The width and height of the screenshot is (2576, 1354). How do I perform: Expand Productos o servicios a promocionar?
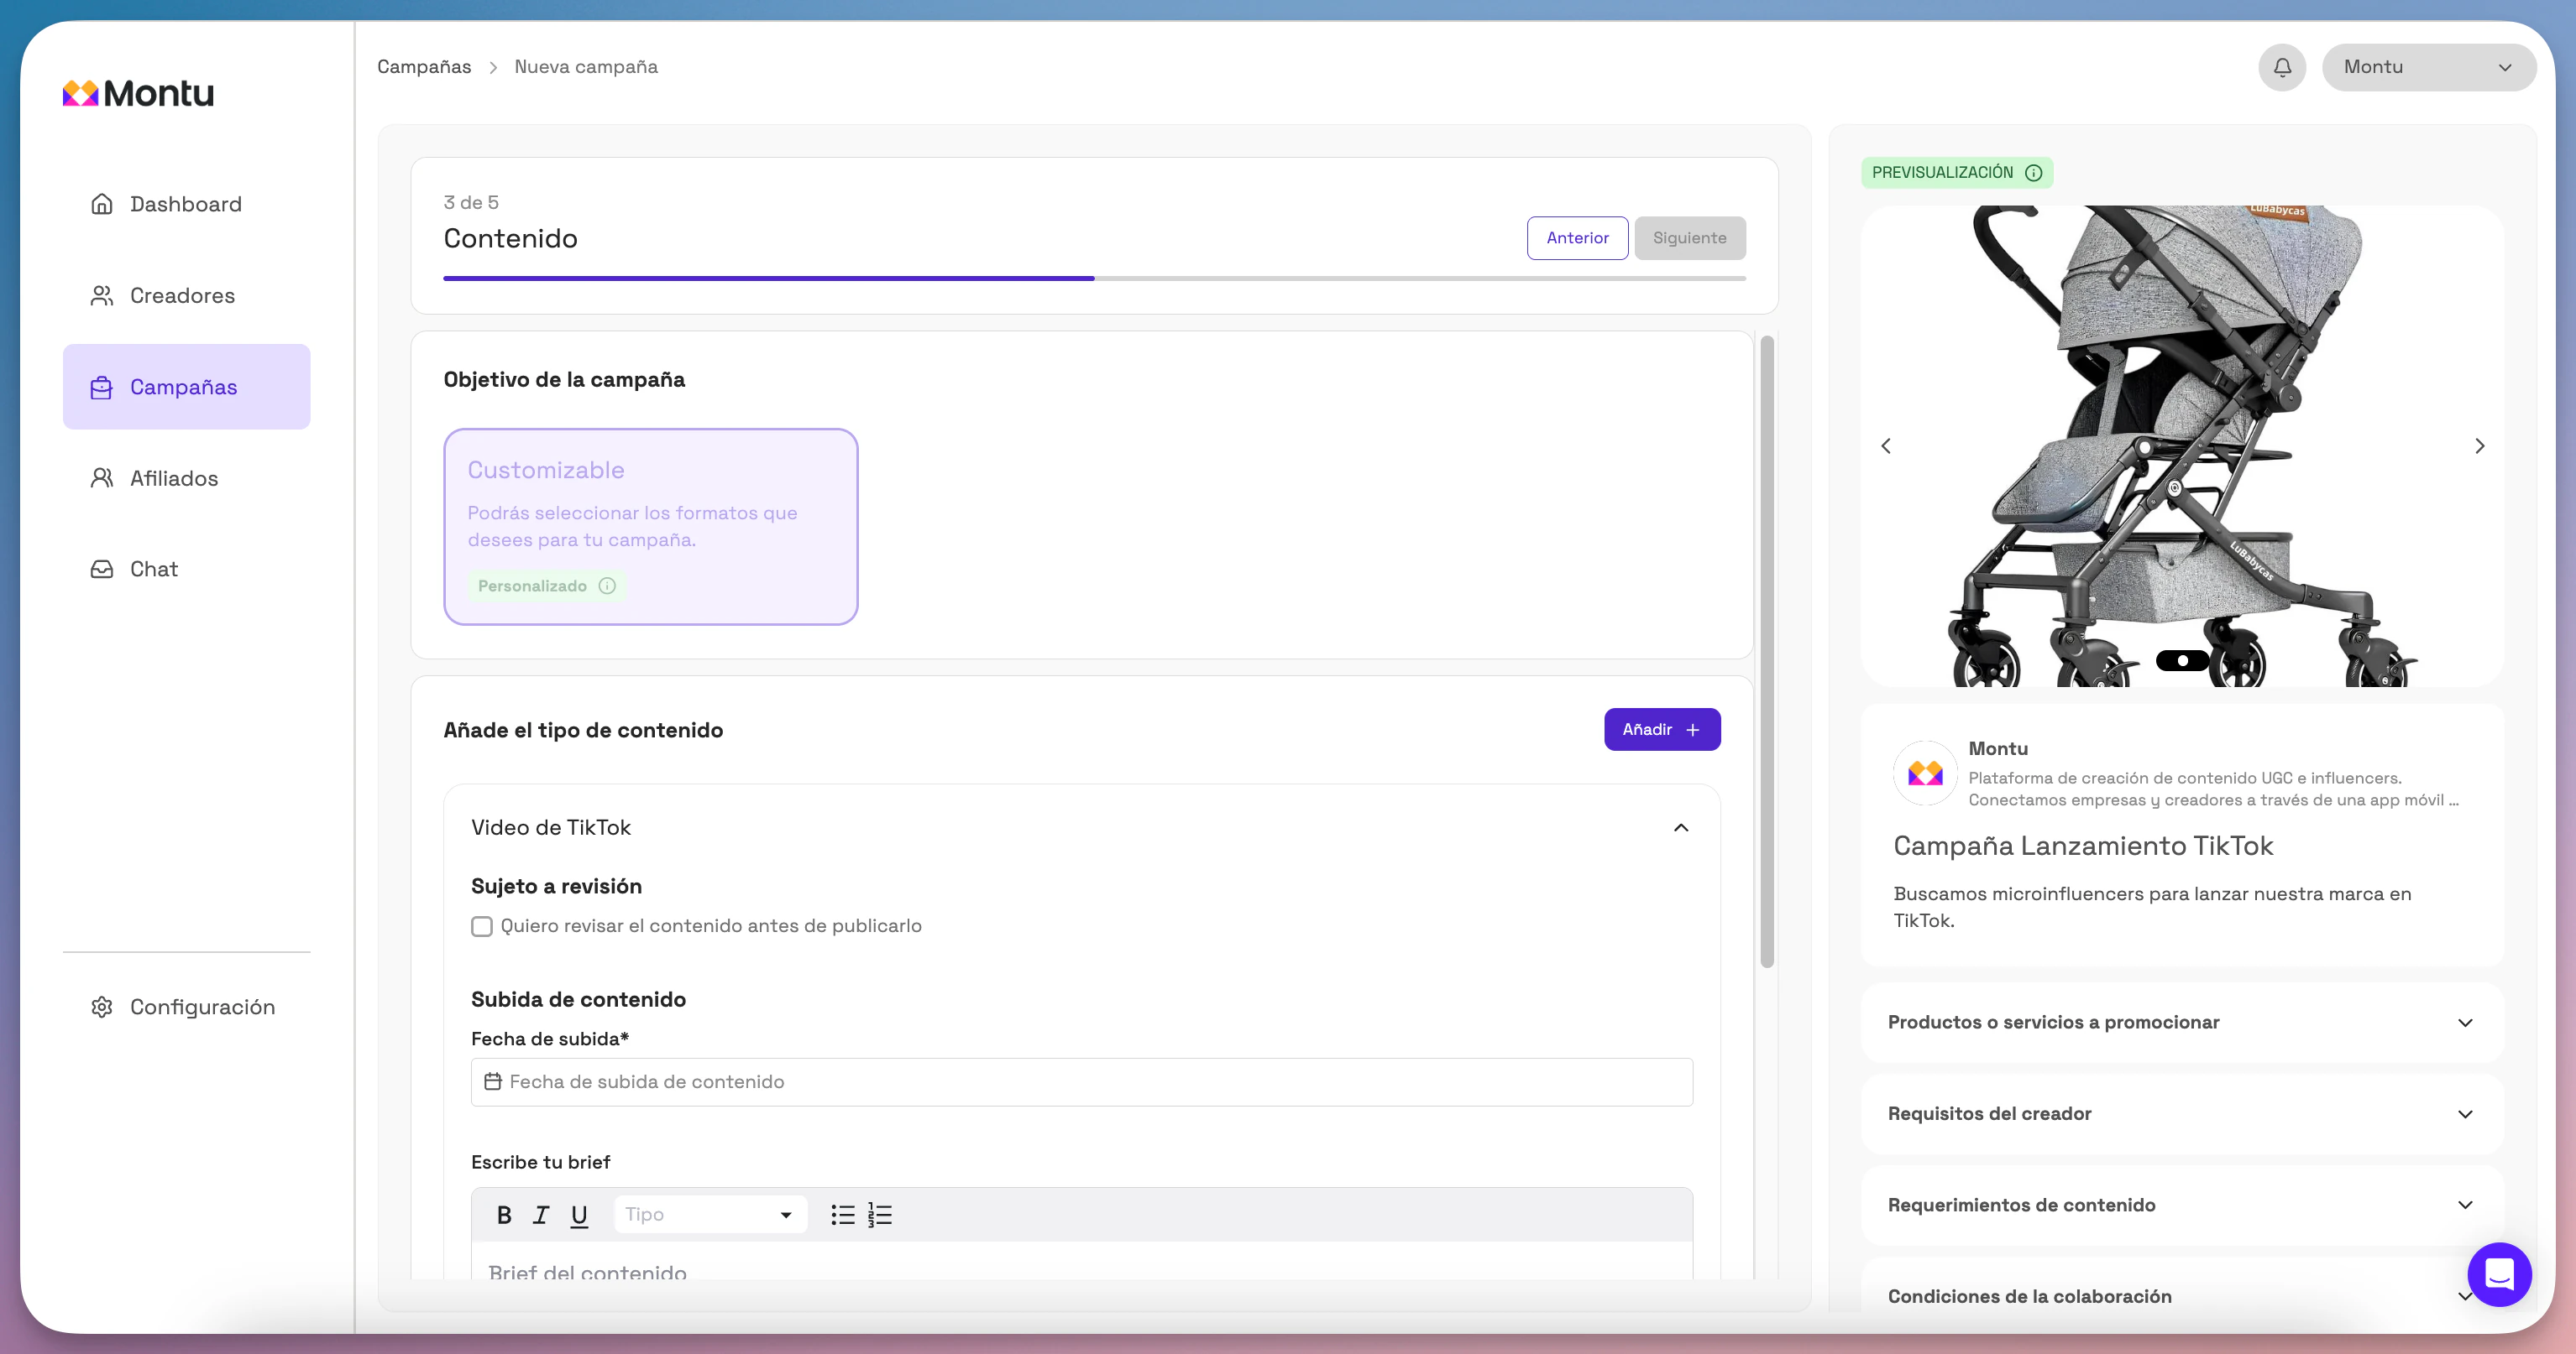click(x=2182, y=1023)
